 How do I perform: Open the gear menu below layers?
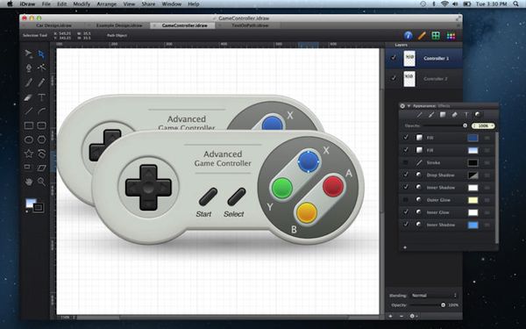413,316
